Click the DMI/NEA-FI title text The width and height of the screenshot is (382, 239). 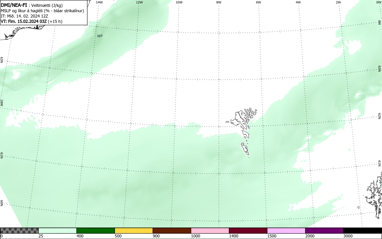coord(14,5)
